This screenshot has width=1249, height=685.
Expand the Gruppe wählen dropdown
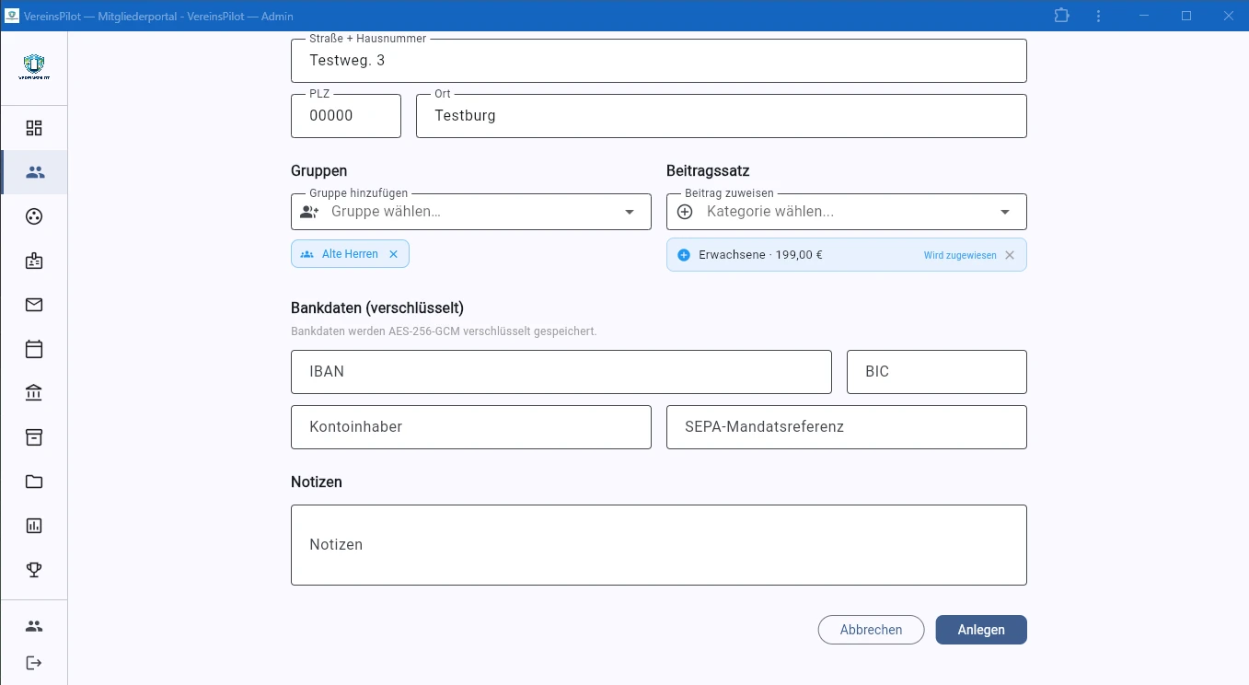point(630,212)
